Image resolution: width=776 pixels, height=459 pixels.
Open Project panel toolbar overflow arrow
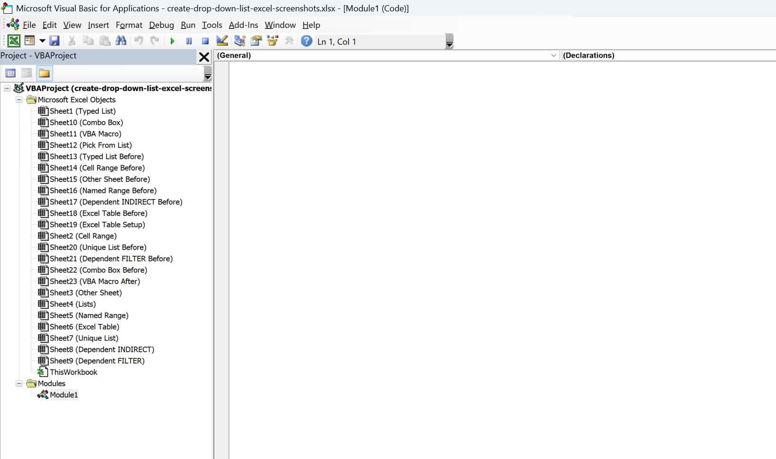pos(207,73)
